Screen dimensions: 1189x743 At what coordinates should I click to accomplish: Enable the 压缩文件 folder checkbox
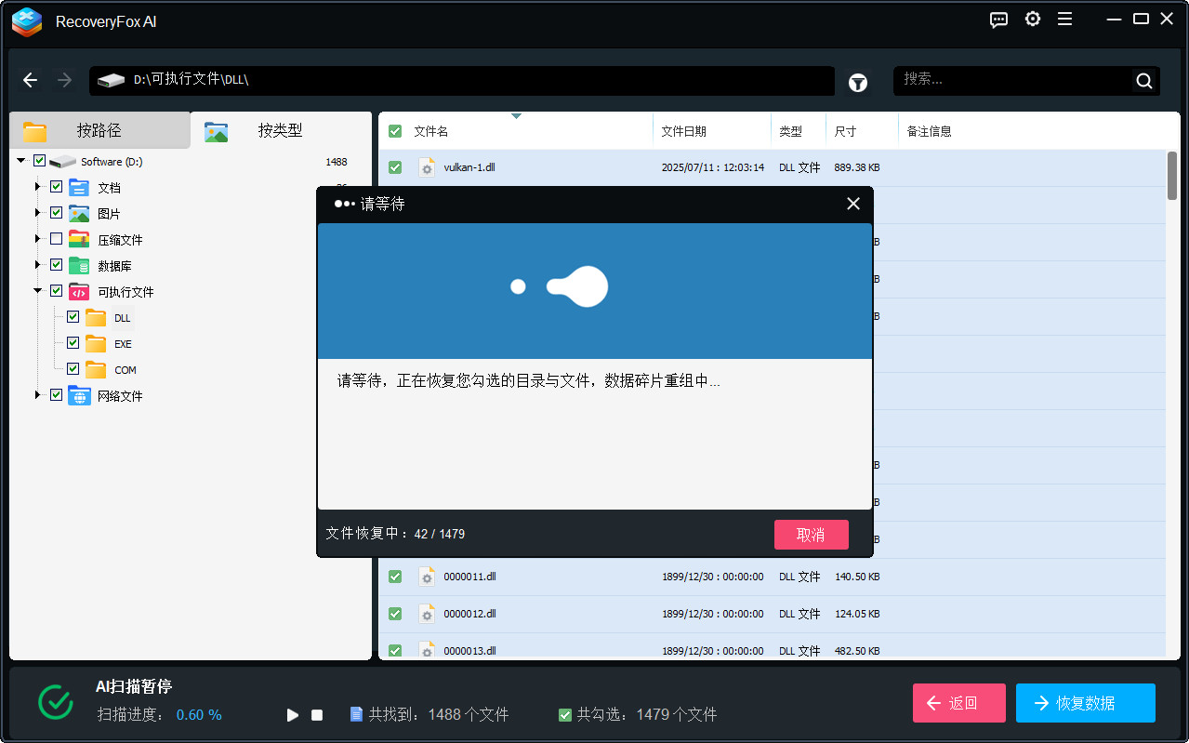tap(56, 238)
